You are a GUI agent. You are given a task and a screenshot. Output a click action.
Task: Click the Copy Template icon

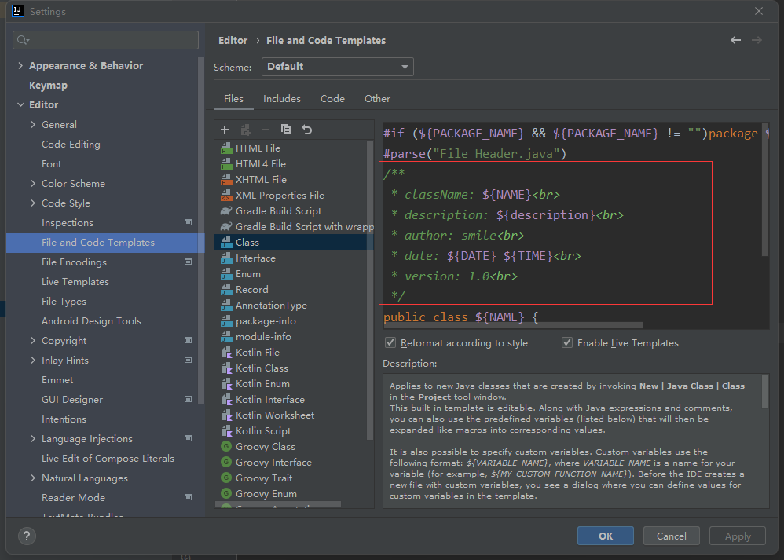click(286, 130)
